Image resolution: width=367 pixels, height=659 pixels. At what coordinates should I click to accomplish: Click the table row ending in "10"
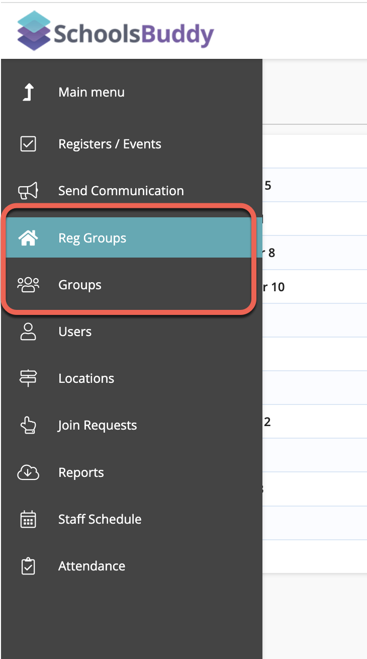tap(314, 287)
